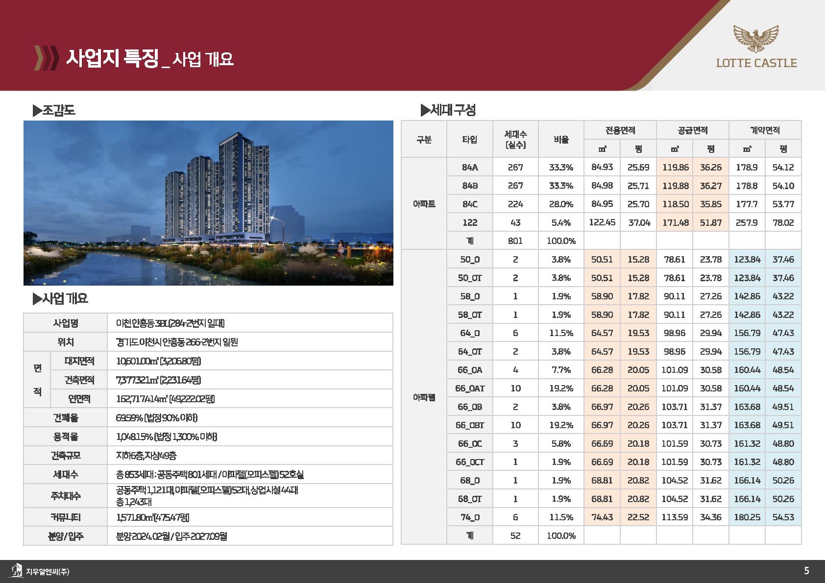Click the 구분 column header
The image size is (825, 583).
point(424,139)
